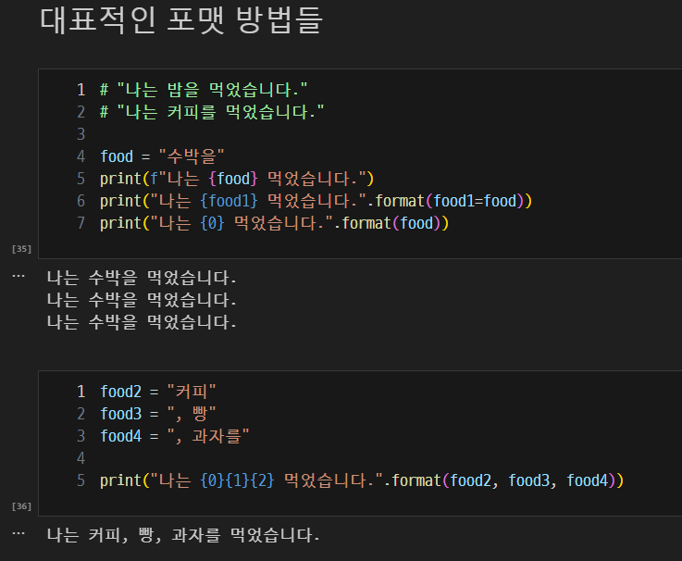
Task: Click the food1=food argument in format call
Action: coord(475,201)
